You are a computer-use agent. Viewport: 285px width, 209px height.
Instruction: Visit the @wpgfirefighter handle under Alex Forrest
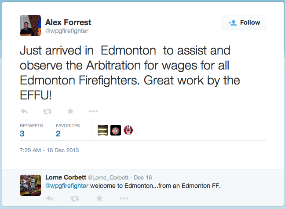[x=67, y=31]
